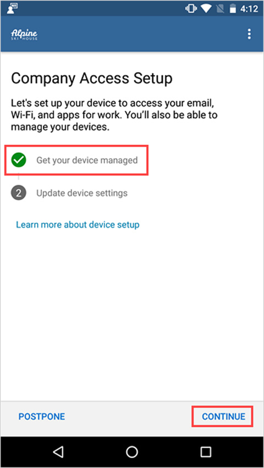Tap the Android home circle button
The width and height of the screenshot is (264, 468).
click(x=131, y=452)
